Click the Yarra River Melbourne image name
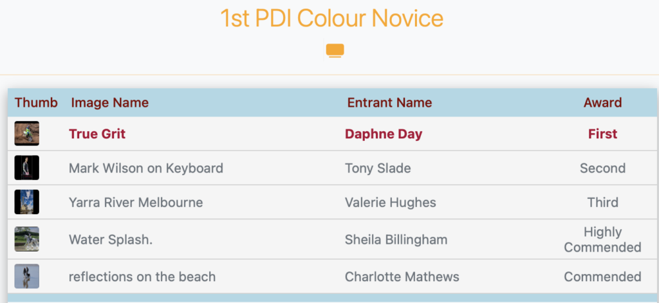The height and width of the screenshot is (303, 659). 136,203
